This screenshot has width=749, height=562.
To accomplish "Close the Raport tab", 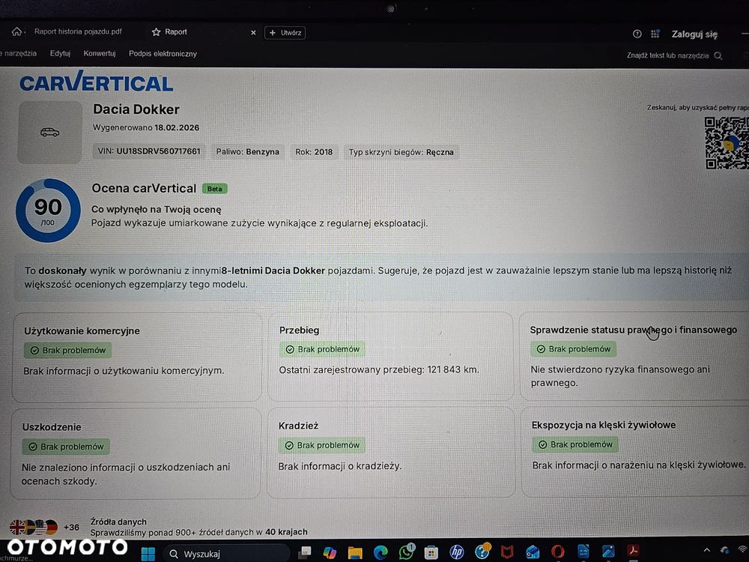I will pos(253,32).
